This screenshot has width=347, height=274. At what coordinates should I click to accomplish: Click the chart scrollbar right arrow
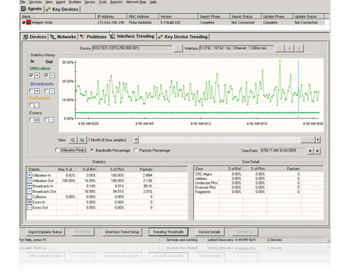pyautogui.click(x=318, y=139)
